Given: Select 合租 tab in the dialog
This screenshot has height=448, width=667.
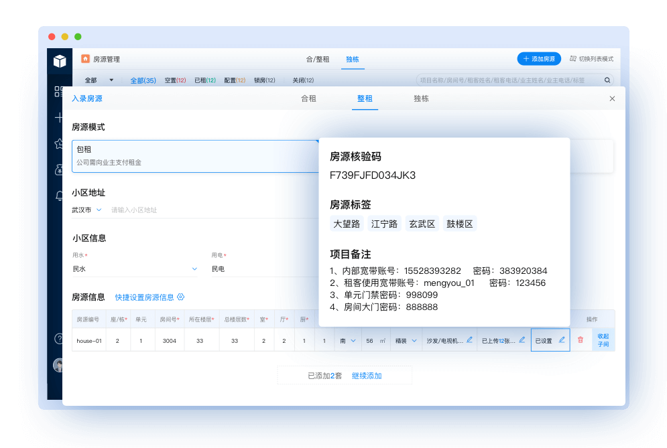Looking at the screenshot, I should [x=308, y=98].
